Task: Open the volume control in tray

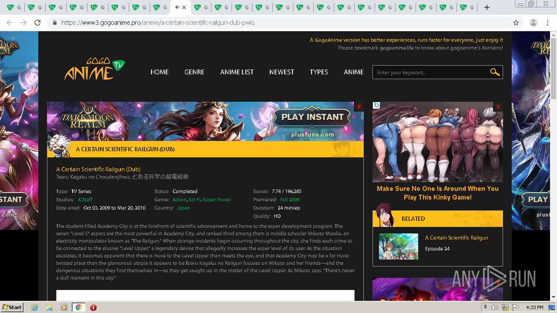Action: pyautogui.click(x=495, y=307)
